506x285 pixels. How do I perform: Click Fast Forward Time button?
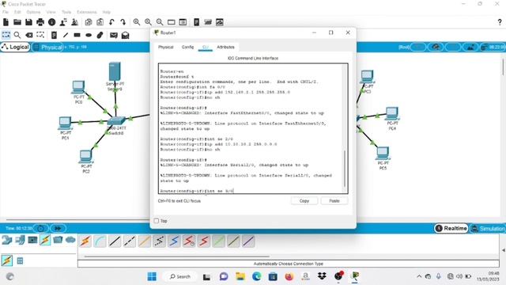[x=58, y=228]
